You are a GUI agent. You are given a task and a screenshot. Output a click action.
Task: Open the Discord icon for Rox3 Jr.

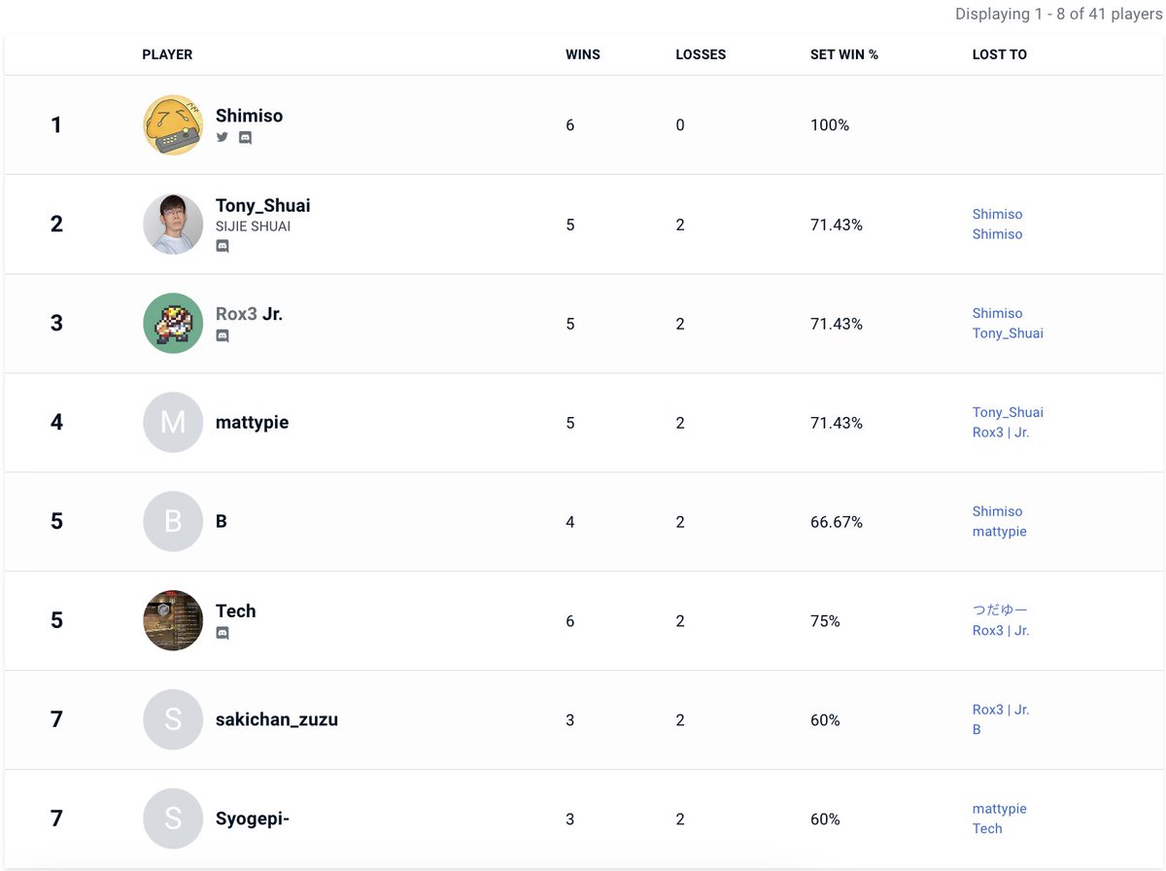tap(223, 336)
